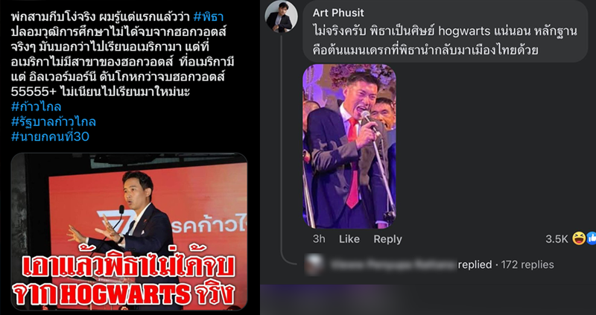
Task: Open the #รัฐบาลก้าวไกล hashtag
Action: (x=53, y=121)
